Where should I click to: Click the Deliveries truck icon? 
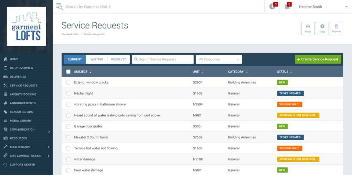point(5,77)
